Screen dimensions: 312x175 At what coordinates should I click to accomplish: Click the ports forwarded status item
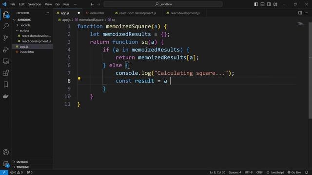coord(29,173)
